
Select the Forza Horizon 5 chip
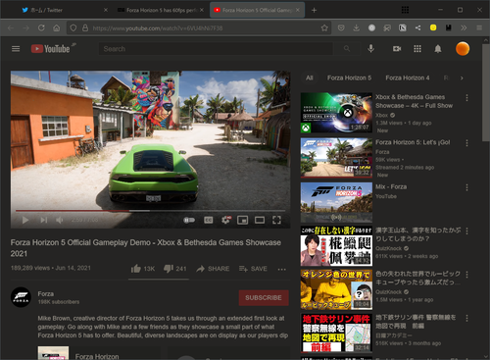[349, 77]
